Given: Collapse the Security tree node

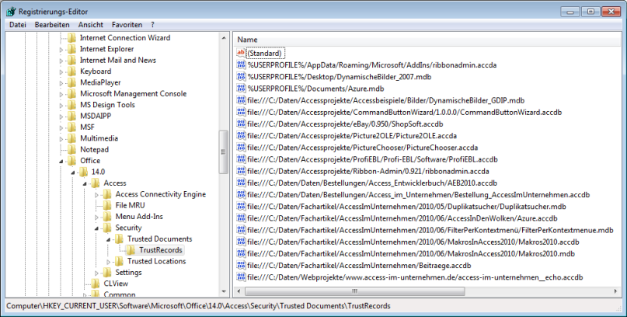Looking at the screenshot, I should pos(97,228).
